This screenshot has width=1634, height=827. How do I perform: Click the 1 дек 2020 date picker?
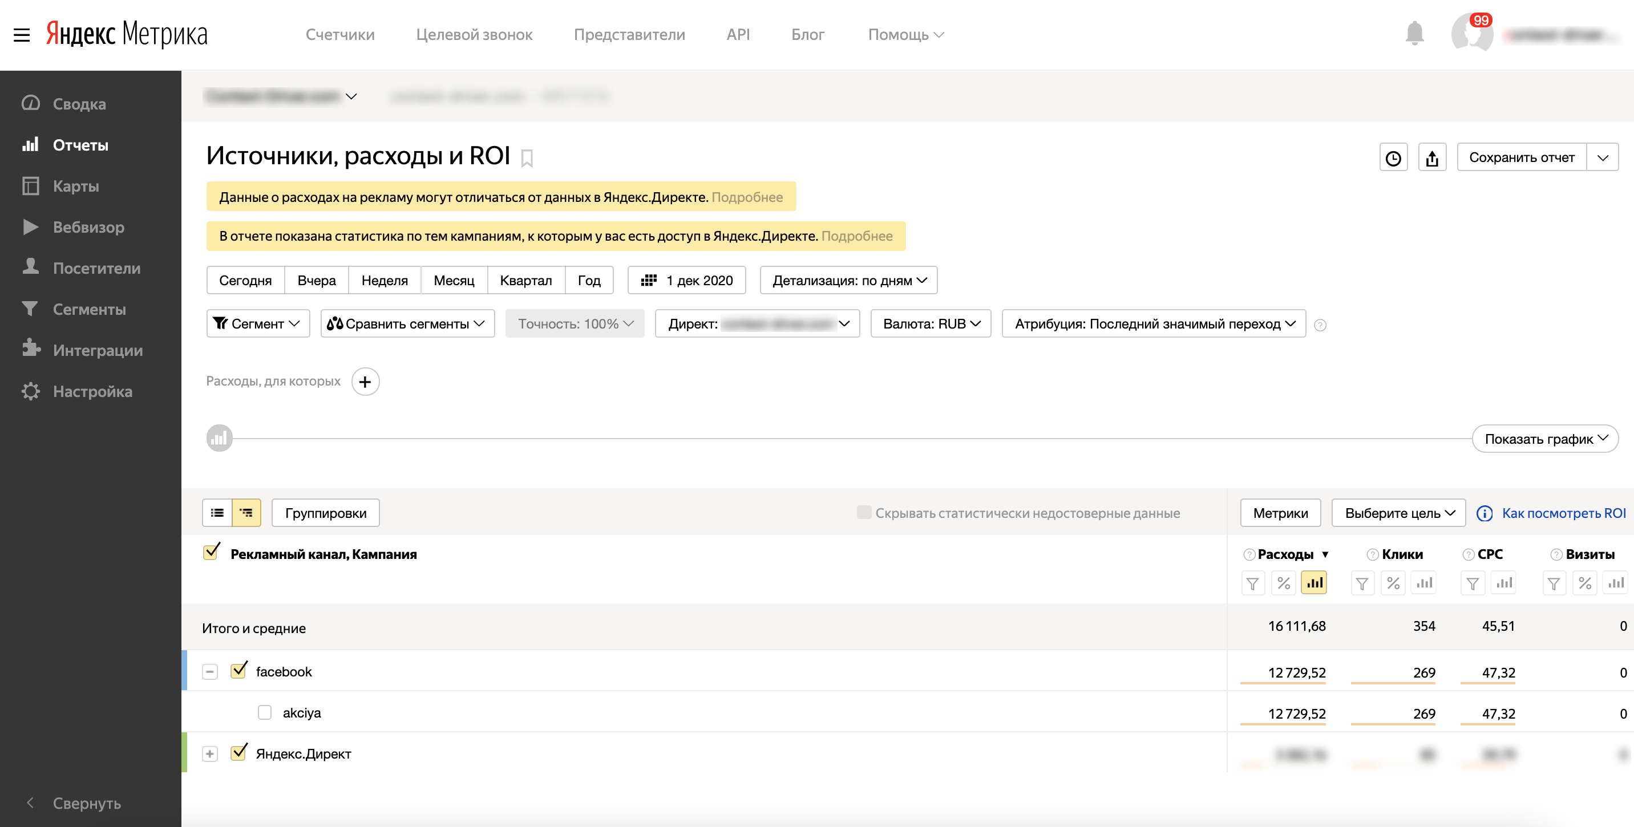pyautogui.click(x=686, y=279)
